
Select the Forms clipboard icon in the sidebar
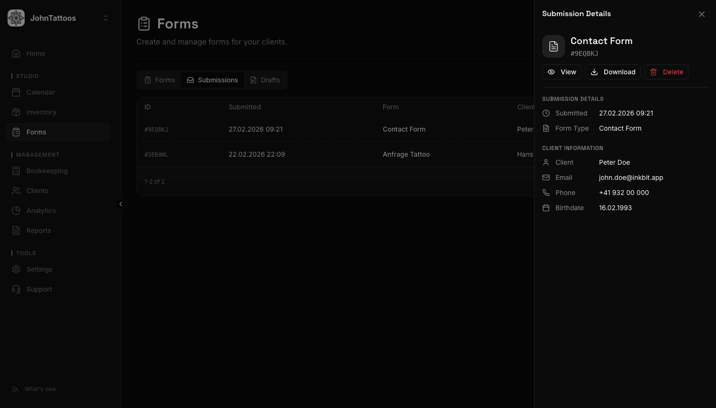pos(16,132)
